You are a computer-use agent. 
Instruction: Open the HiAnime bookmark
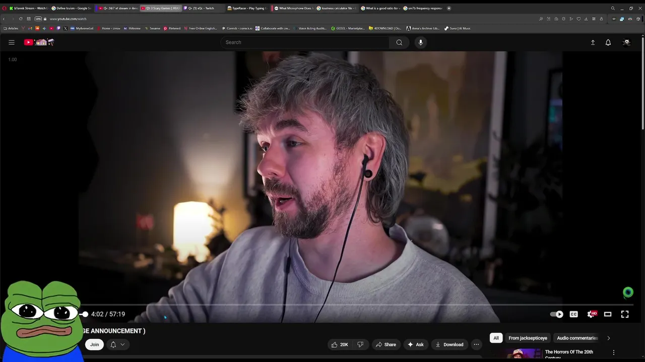coord(132,28)
